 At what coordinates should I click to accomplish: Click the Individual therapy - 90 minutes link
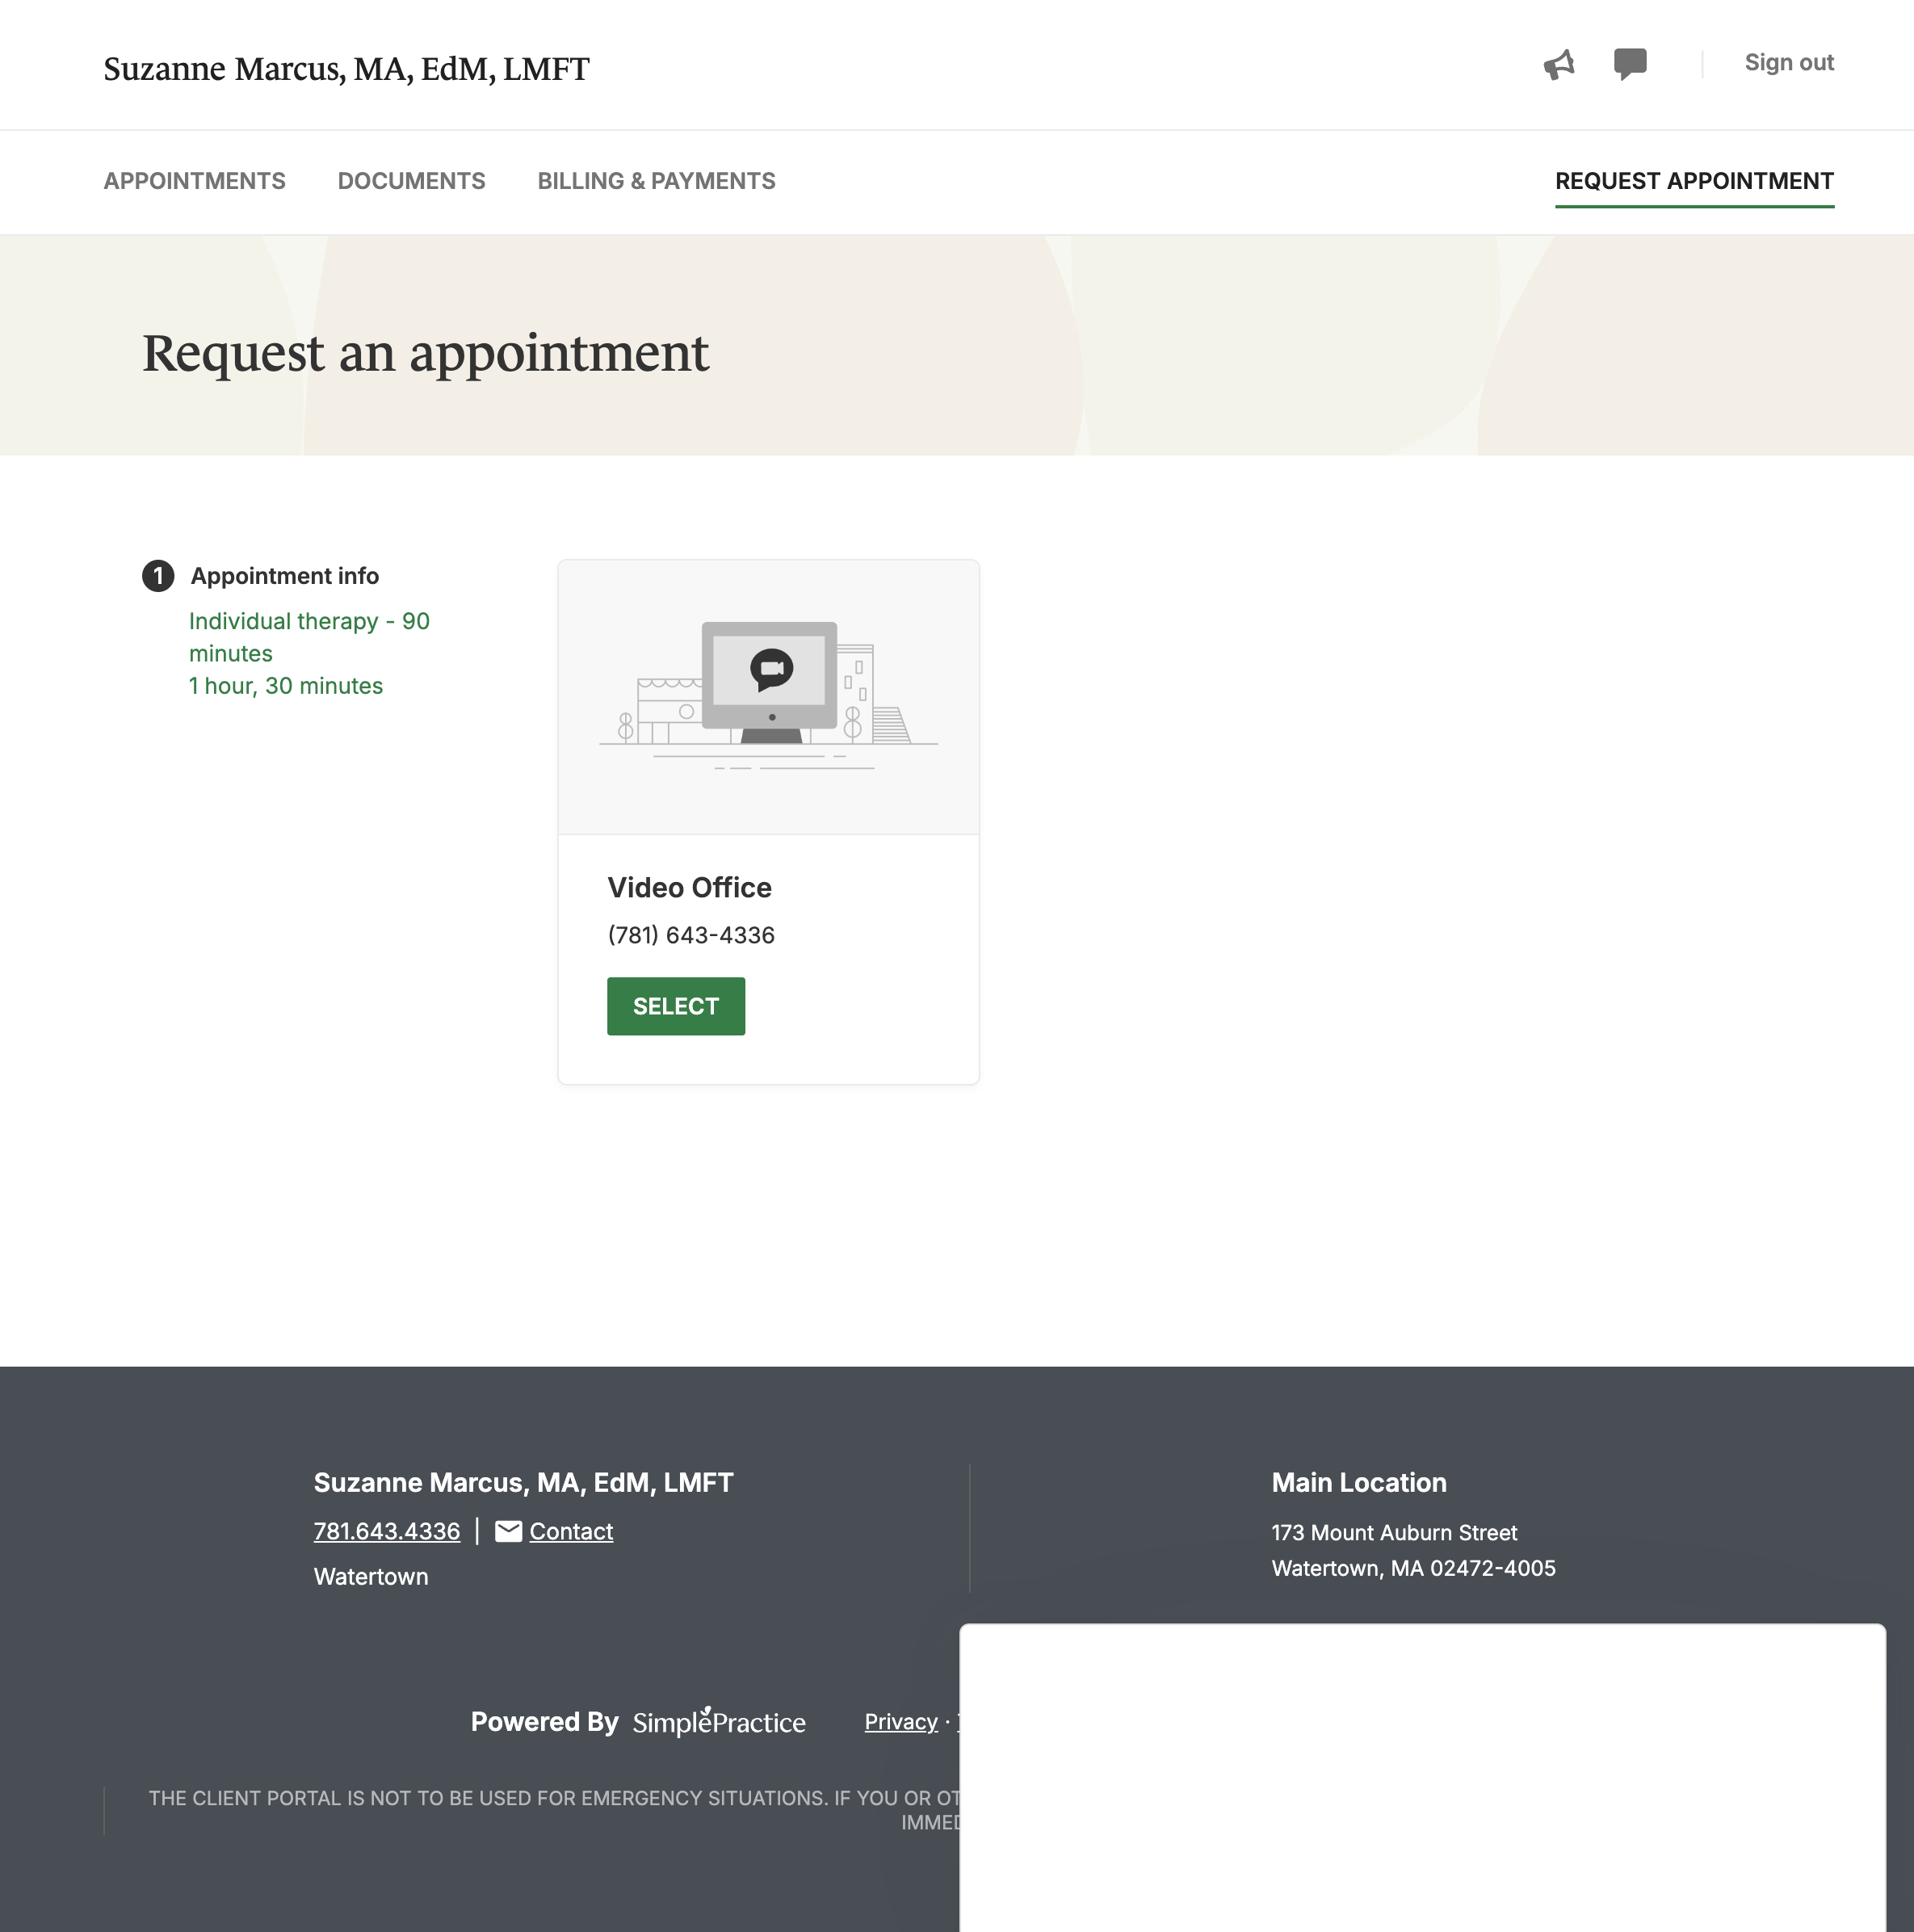point(308,636)
